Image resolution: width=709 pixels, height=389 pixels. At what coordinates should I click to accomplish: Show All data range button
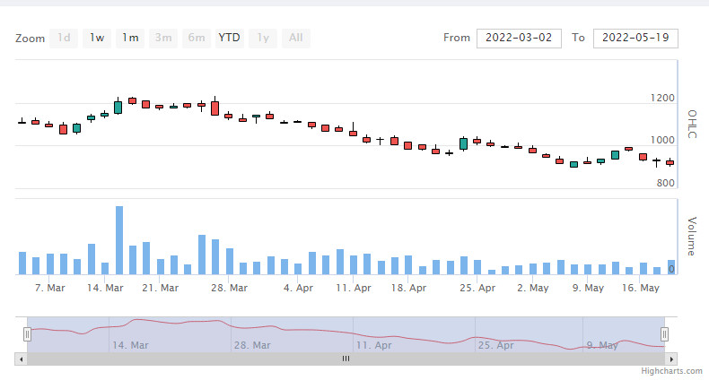[296, 38]
